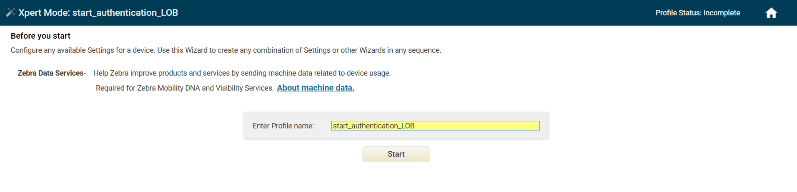
Task: Click the Required for Zebra Mobility DNA text
Action: pyautogui.click(x=158, y=88)
